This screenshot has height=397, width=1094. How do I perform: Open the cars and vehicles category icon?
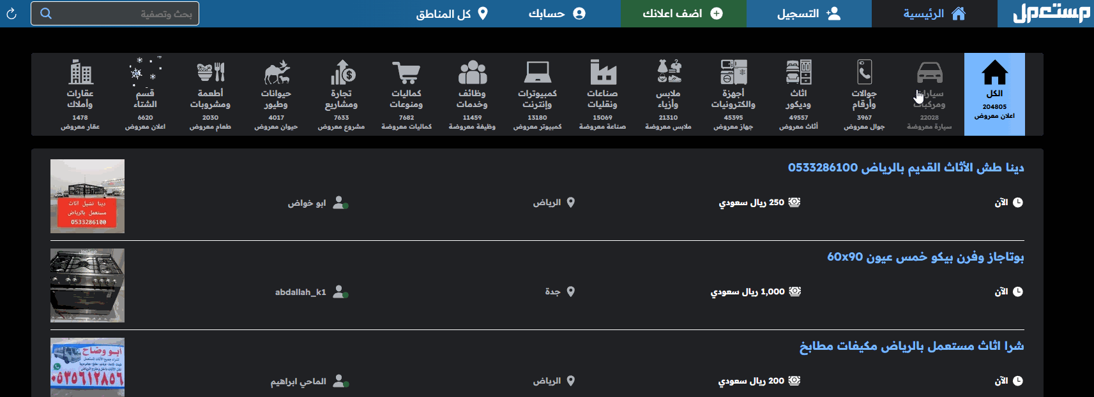[929, 73]
